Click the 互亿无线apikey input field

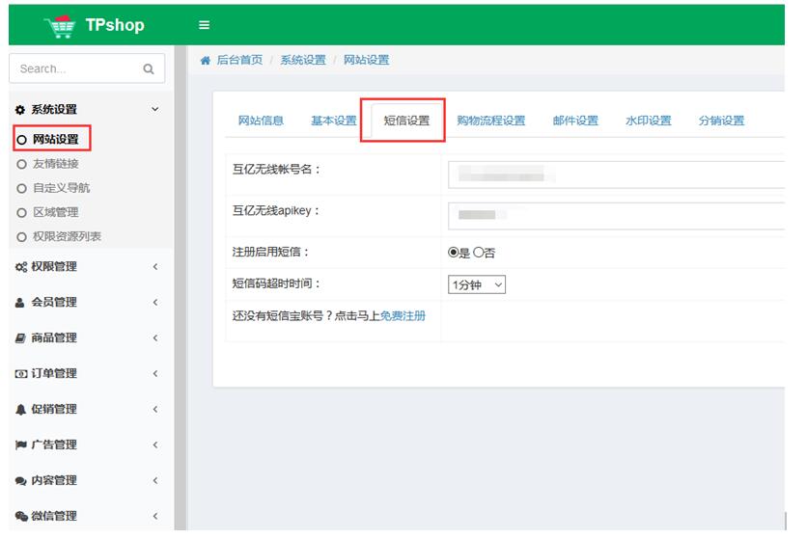[x=616, y=215]
